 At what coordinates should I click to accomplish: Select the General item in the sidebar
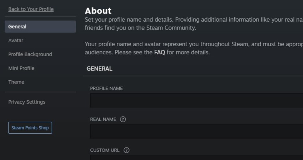point(40,27)
